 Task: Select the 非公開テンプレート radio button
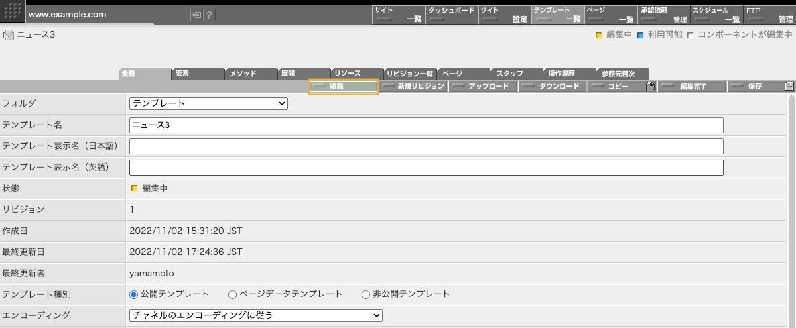[365, 294]
